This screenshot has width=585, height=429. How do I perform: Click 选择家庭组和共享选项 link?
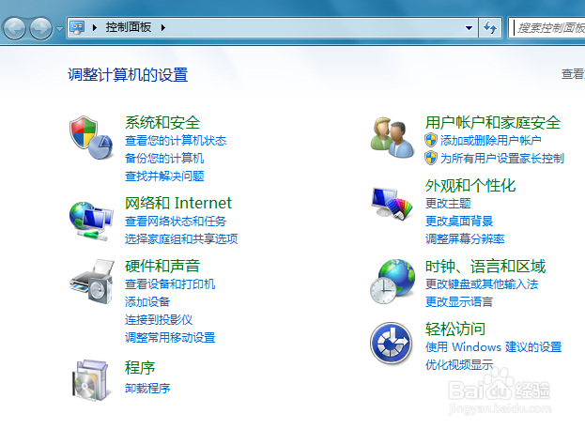pyautogui.click(x=181, y=238)
